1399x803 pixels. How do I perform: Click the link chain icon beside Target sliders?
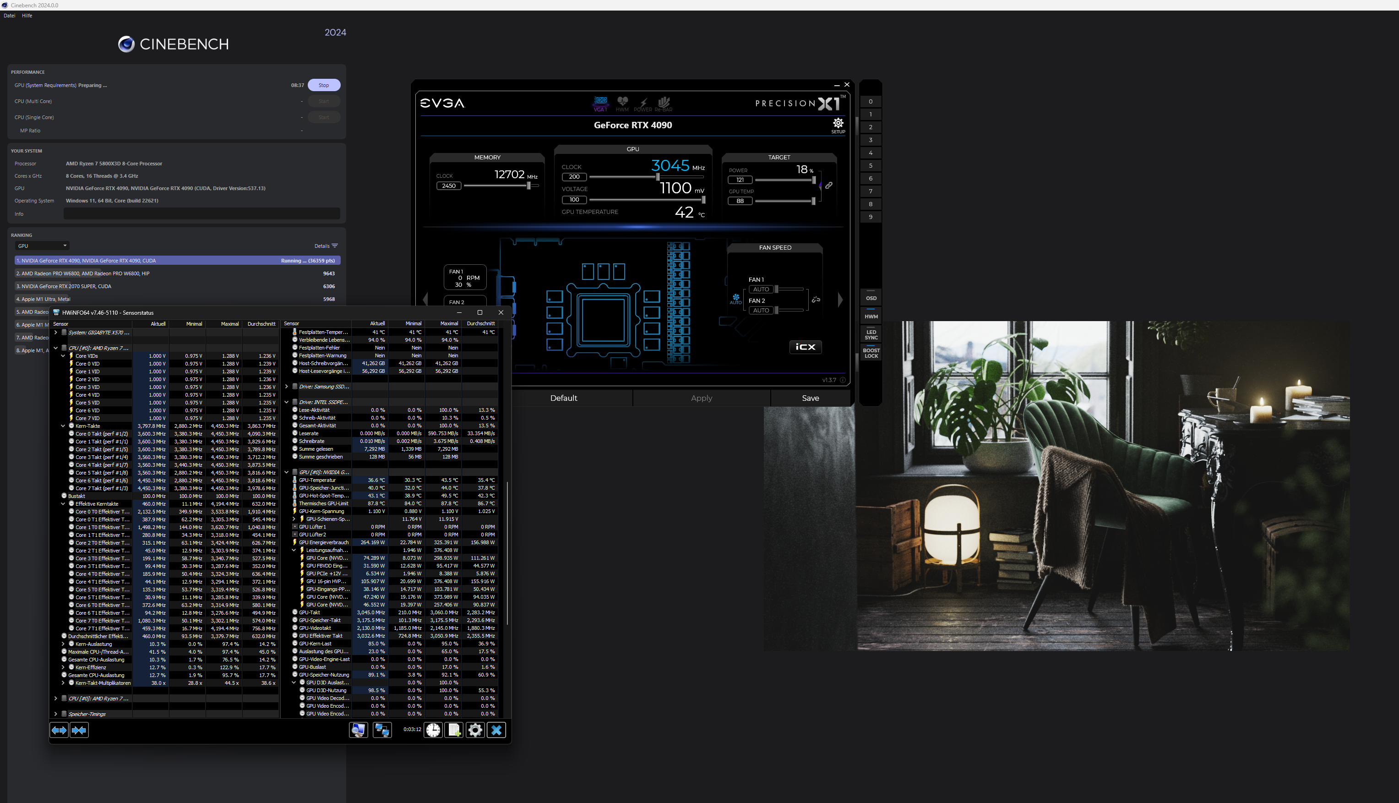point(828,186)
